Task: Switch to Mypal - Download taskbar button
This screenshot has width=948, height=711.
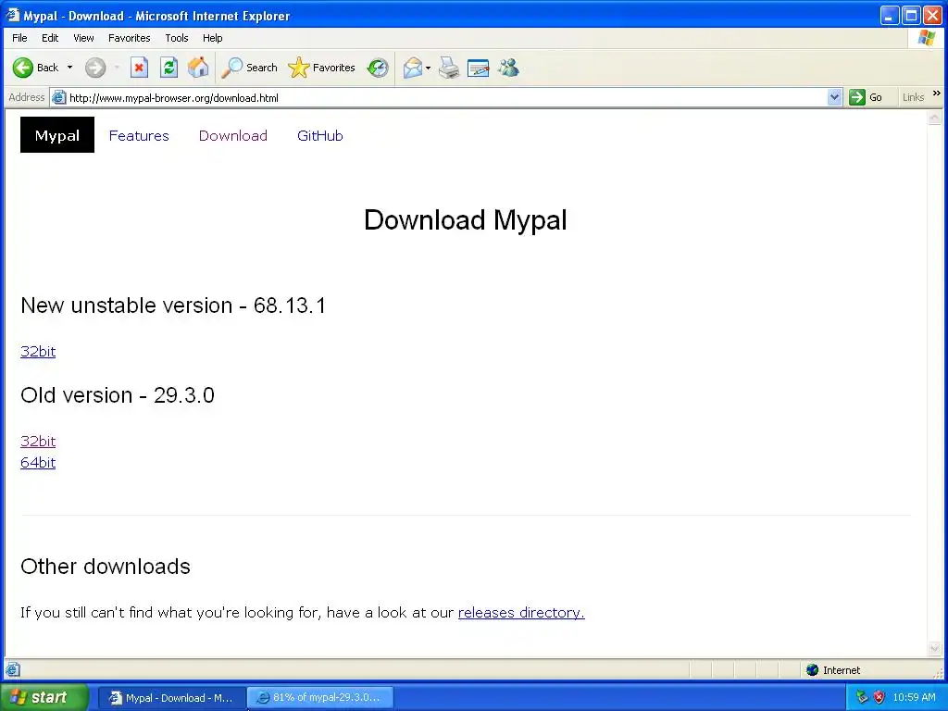Action: coord(171,698)
